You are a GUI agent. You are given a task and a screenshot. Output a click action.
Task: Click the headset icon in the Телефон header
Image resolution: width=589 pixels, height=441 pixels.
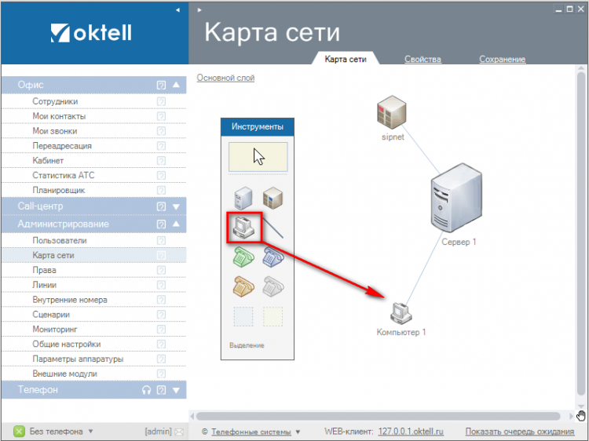coord(146,390)
